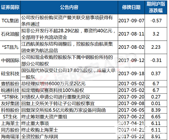Click the value 2.23
Image resolution: width=169 pixels, height=140 pixels.
(x=156, y=47)
